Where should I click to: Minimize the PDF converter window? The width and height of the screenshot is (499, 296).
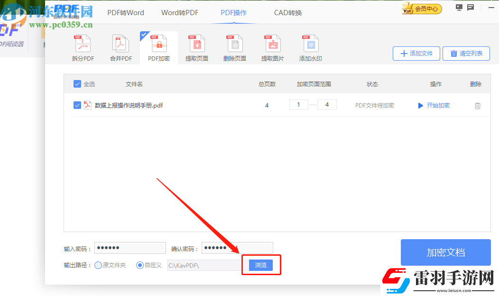(491, 8)
